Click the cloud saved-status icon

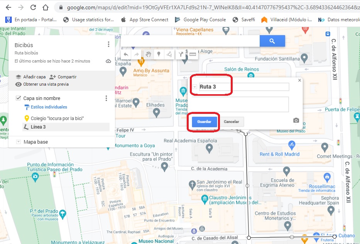108,61
